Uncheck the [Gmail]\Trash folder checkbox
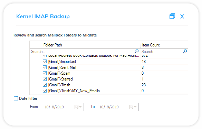This screenshot has height=129, width=202. coord(45,85)
